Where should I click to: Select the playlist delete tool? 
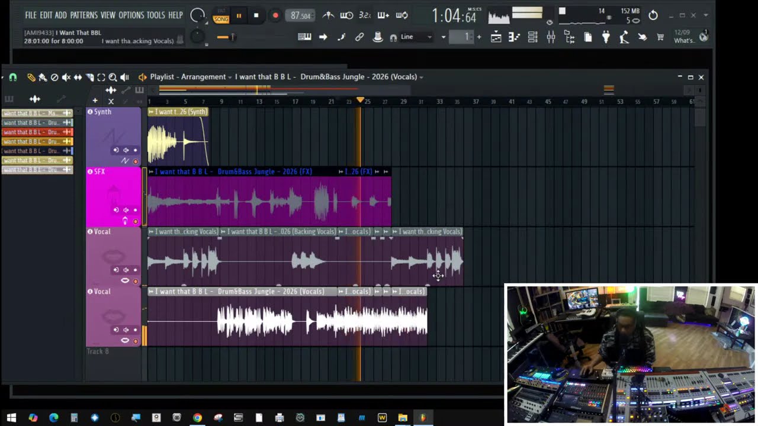click(x=54, y=77)
